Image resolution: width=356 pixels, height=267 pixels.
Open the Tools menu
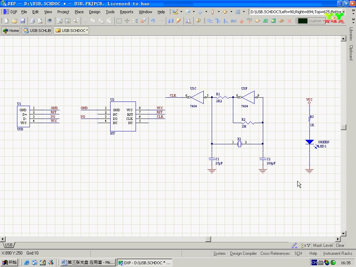(x=110, y=12)
